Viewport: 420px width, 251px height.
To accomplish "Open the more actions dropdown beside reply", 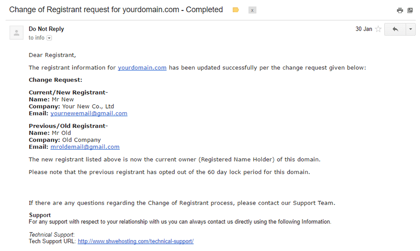I will tap(410, 29).
